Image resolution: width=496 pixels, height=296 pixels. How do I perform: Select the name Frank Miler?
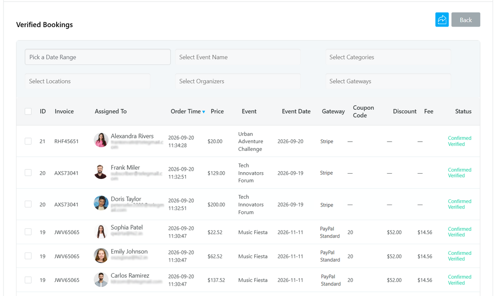[125, 167]
